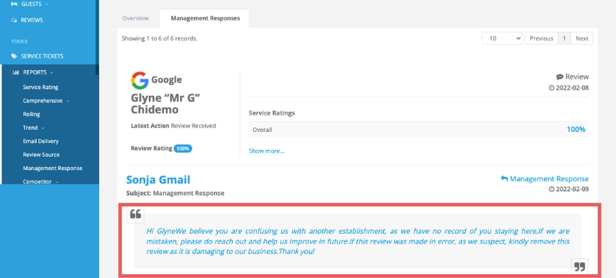Open the records-per-page dropdown showing 10
This screenshot has height=278, width=616.
(503, 38)
